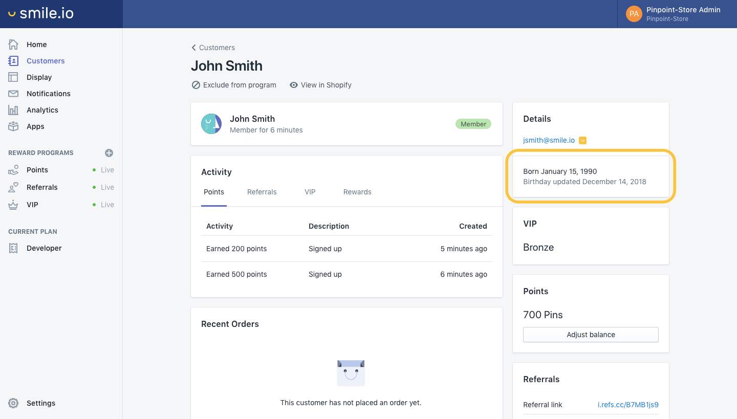
Task: Open the jsmith@smile.io email link
Action: tap(549, 140)
